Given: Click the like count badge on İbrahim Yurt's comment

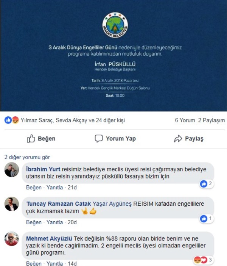Looking at the screenshot, I should (206, 184).
